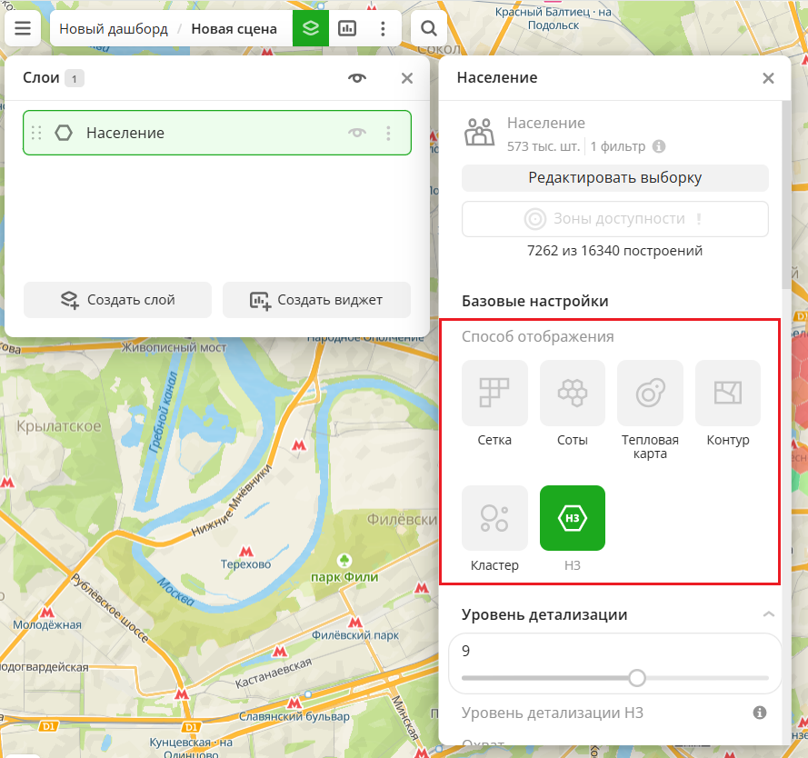Screen dimensions: 808x758
Task: Collapse the Уровень детализации section
Action: click(768, 614)
